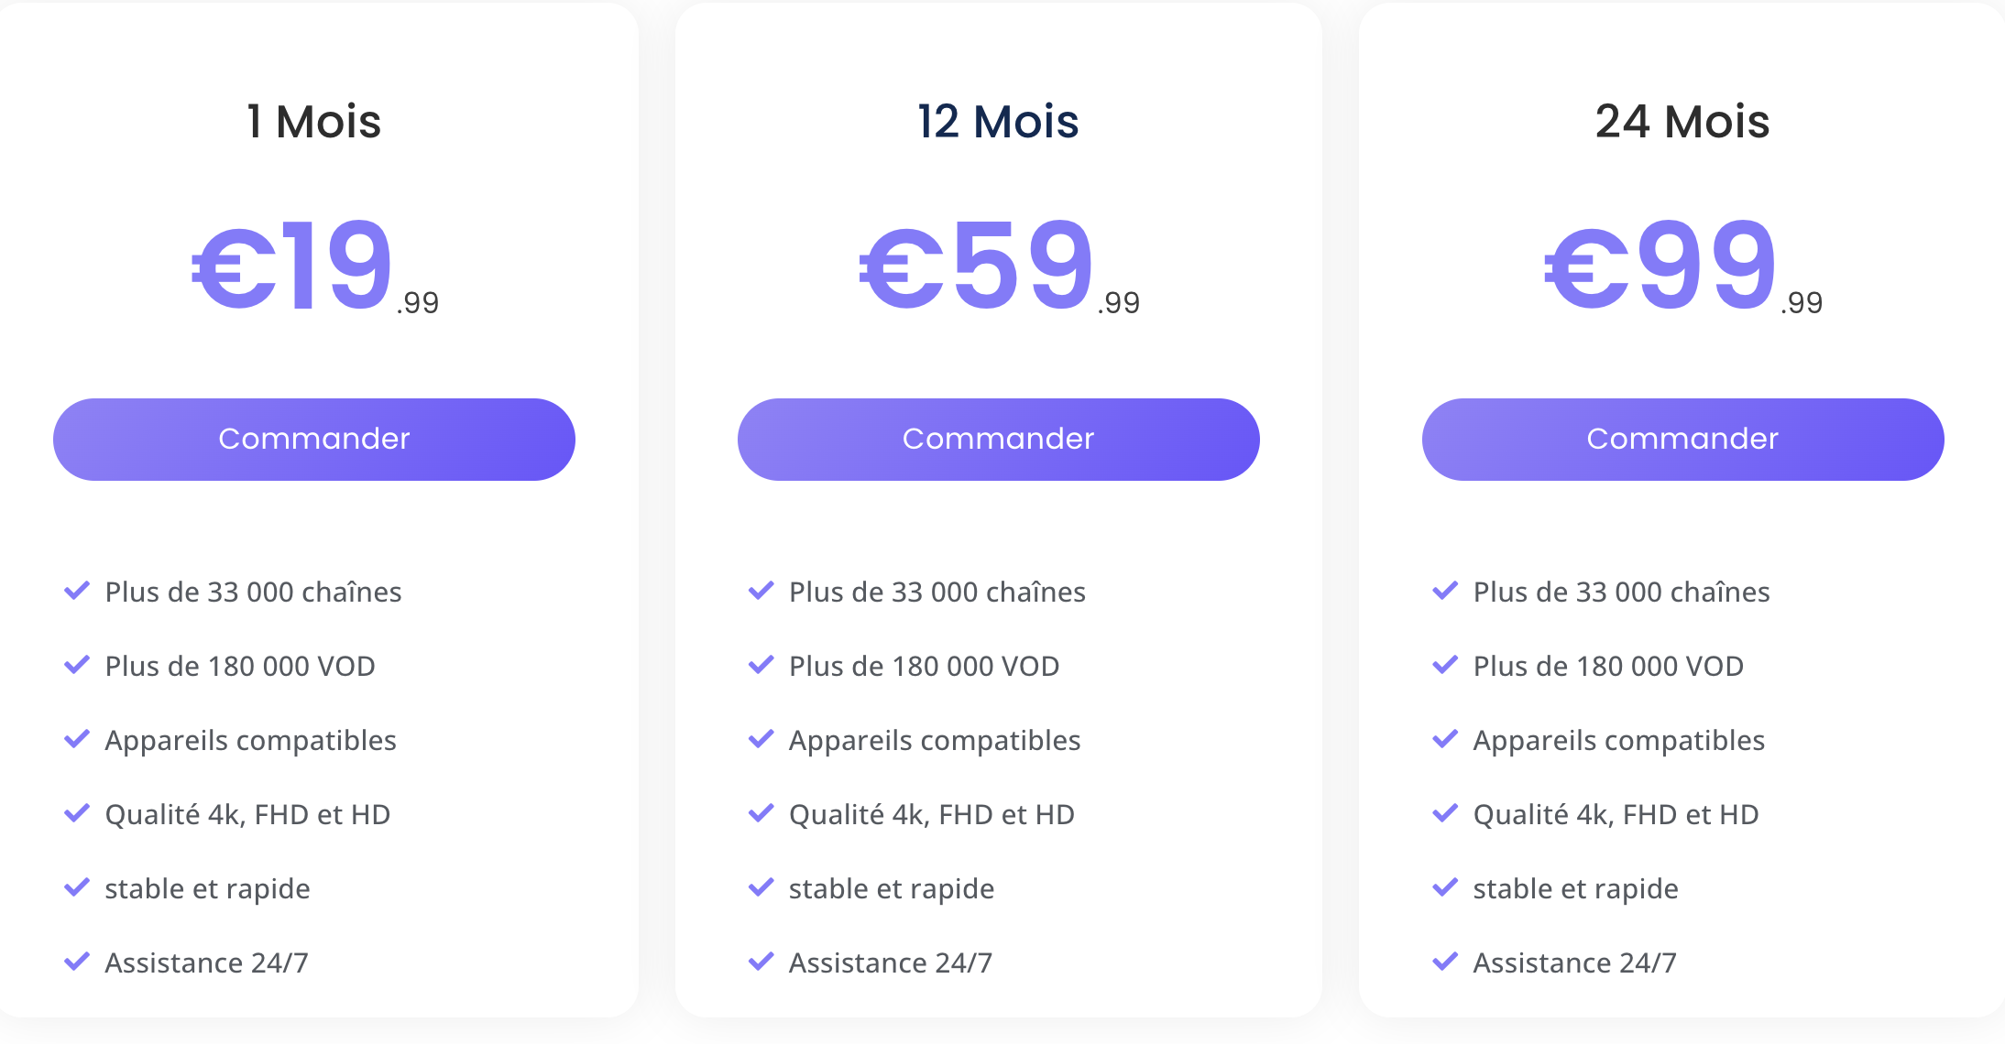Screen dimensions: 2005x1044
Task: Select the 1 Mois plan title
Action: pos(313,122)
